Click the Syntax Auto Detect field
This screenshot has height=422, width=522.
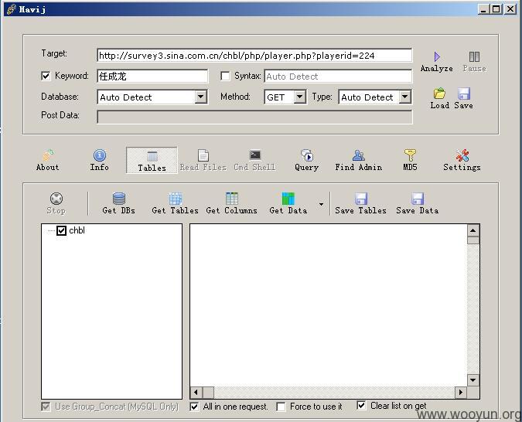pyautogui.click(x=338, y=77)
